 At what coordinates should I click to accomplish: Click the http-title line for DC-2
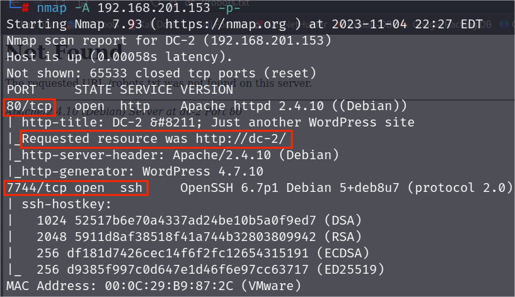click(x=218, y=123)
